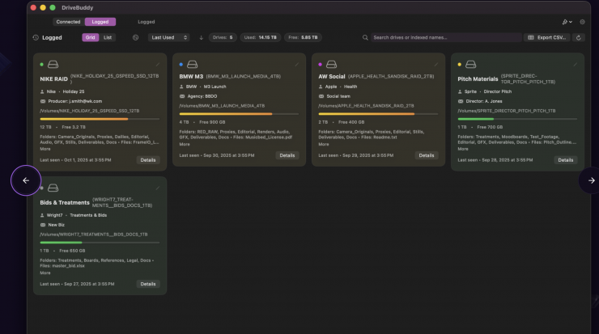This screenshot has width=599, height=334.
Task: Click the left navigation arrow button
Action: click(x=25, y=180)
